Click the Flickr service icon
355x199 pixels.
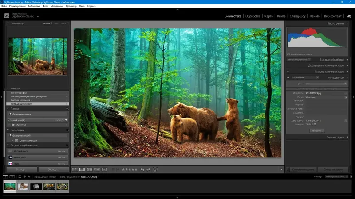pos(10,164)
